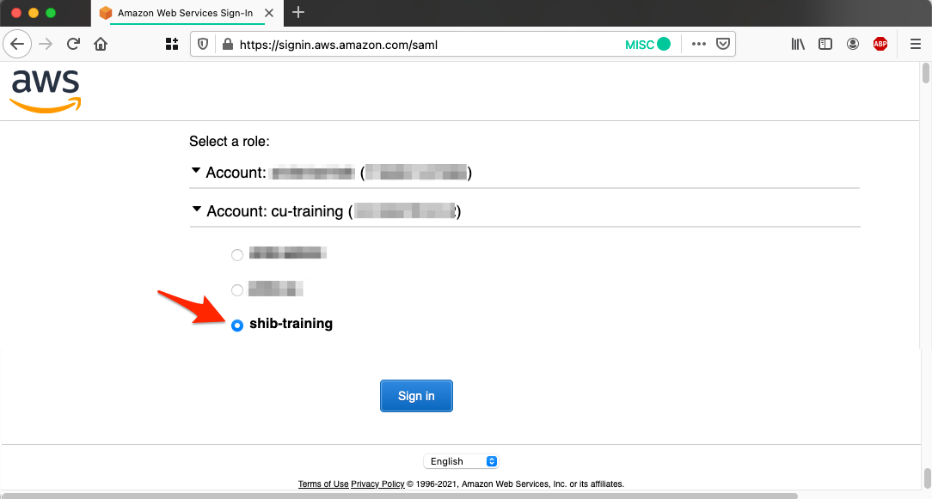932x499 pixels.
Task: Click the AWS logo
Action: click(x=46, y=90)
